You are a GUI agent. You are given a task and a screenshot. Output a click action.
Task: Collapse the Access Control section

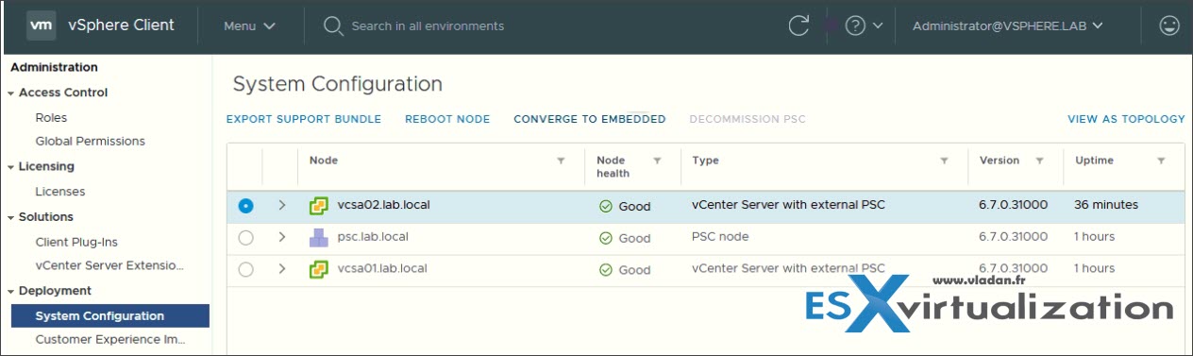11,93
